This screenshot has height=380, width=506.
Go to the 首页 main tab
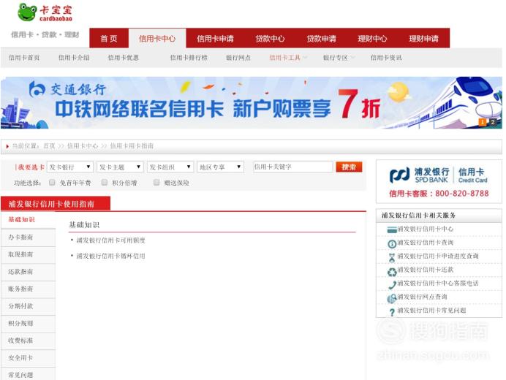109,39
